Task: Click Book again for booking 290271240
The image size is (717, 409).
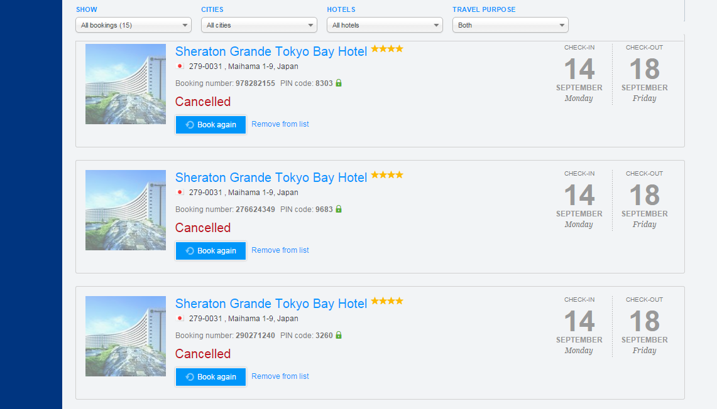Action: [x=211, y=376]
